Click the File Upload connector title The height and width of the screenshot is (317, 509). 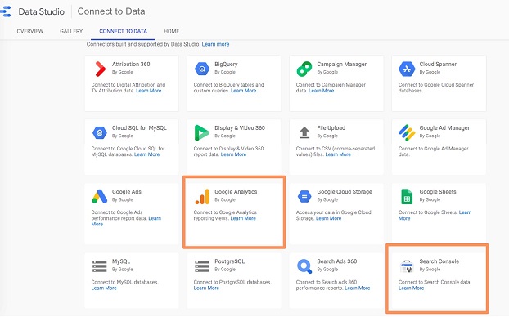point(331,128)
